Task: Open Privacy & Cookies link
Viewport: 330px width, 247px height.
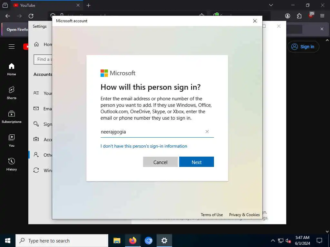Action: click(x=244, y=215)
